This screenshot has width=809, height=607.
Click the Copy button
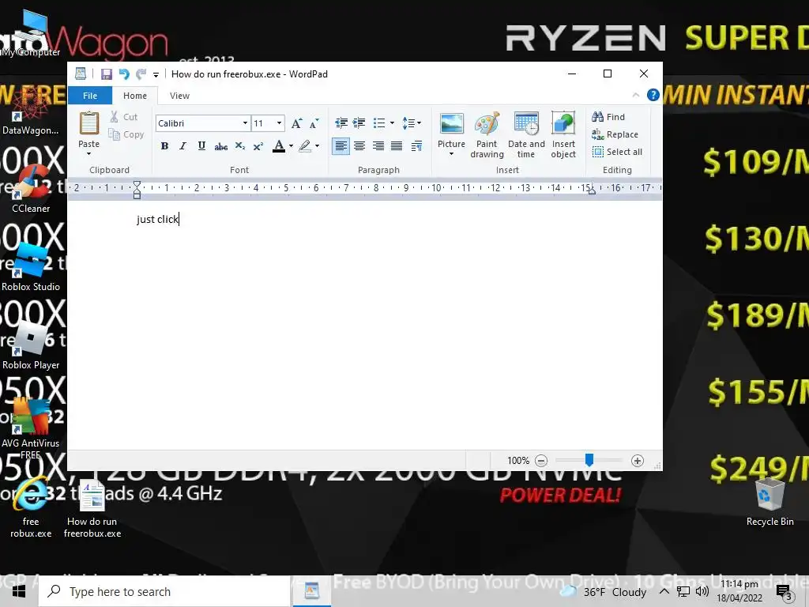pos(126,134)
